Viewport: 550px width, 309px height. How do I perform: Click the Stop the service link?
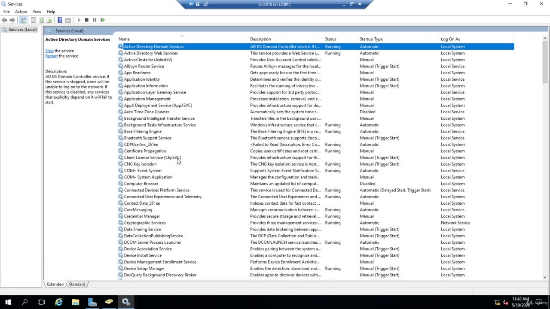[49, 51]
